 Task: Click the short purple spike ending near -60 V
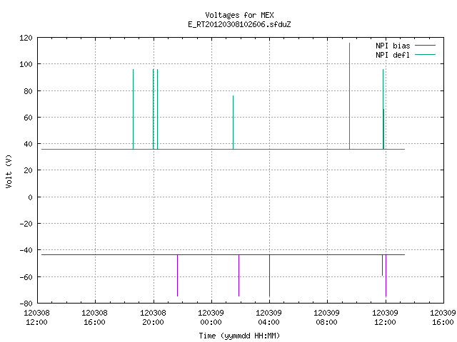[383, 265]
